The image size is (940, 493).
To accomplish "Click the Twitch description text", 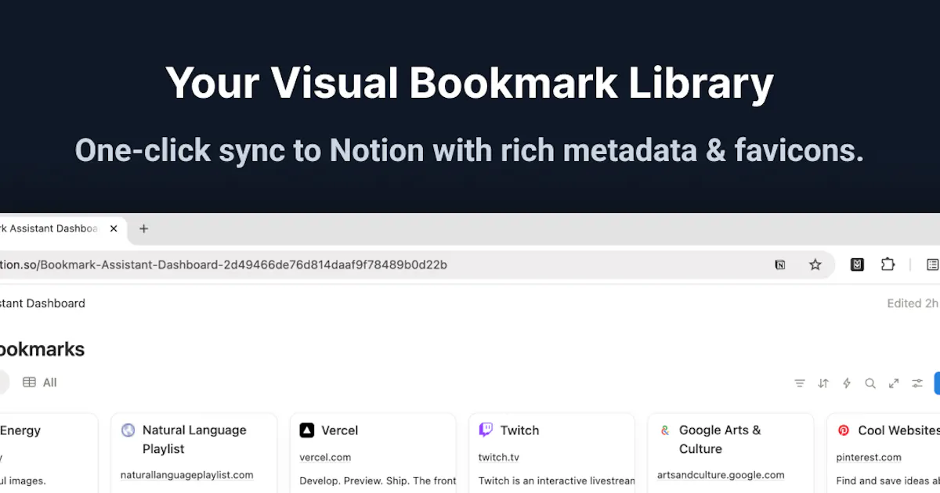I will [x=556, y=481].
